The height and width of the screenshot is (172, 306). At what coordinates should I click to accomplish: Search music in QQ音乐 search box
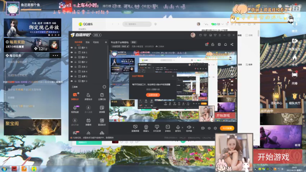pos(137,24)
